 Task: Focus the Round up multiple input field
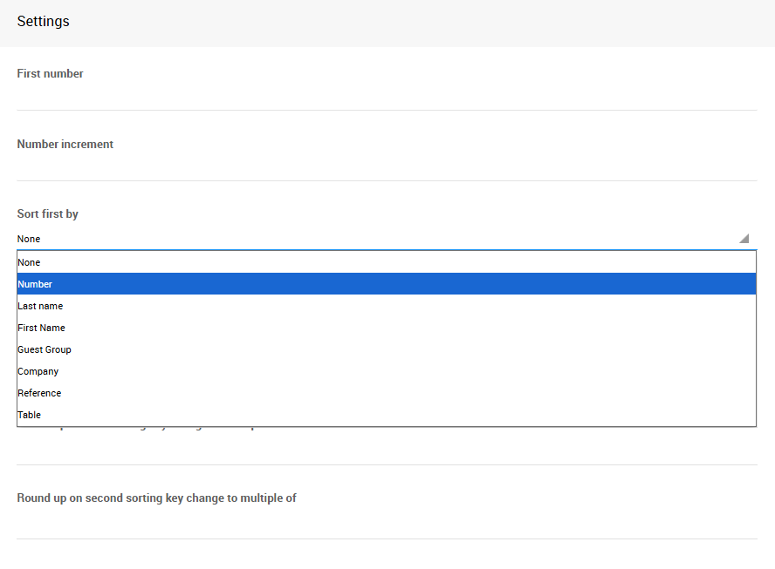coord(387,525)
